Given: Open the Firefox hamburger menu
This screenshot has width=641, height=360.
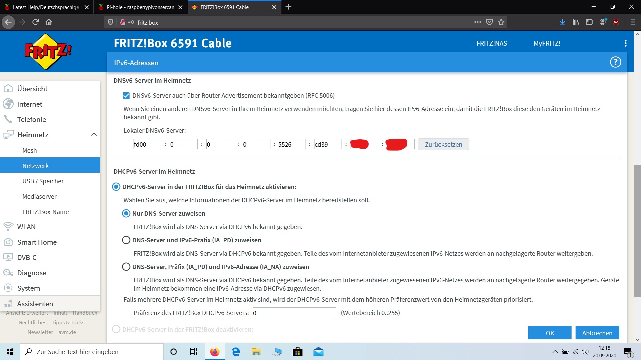Looking at the screenshot, I should tap(633, 22).
